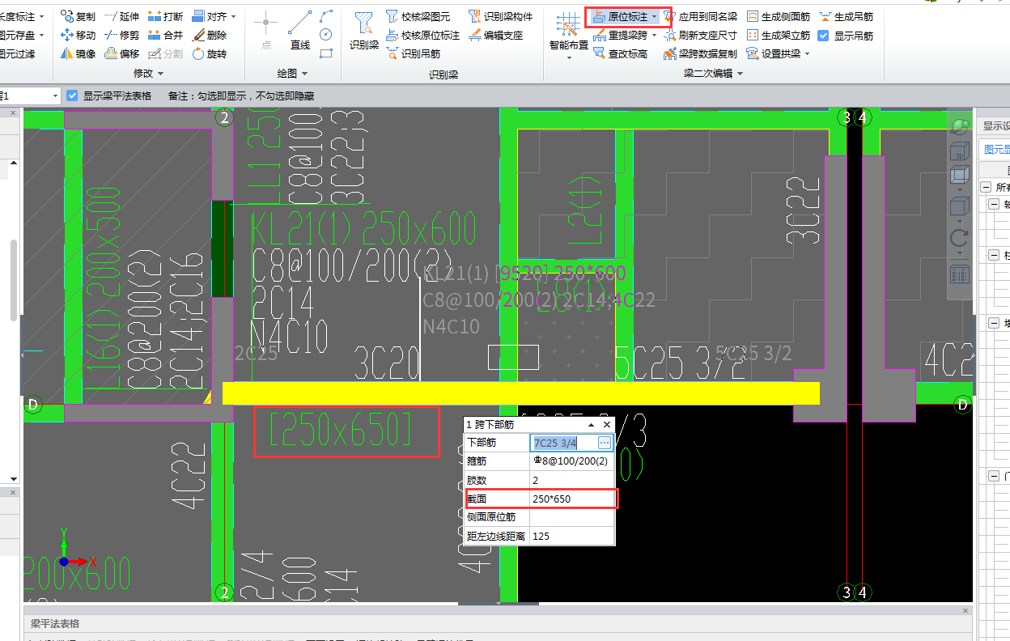Screen dimensions: 1010x641
Task: Expand the 梁二次编辑 group menu
Action: pos(713,73)
